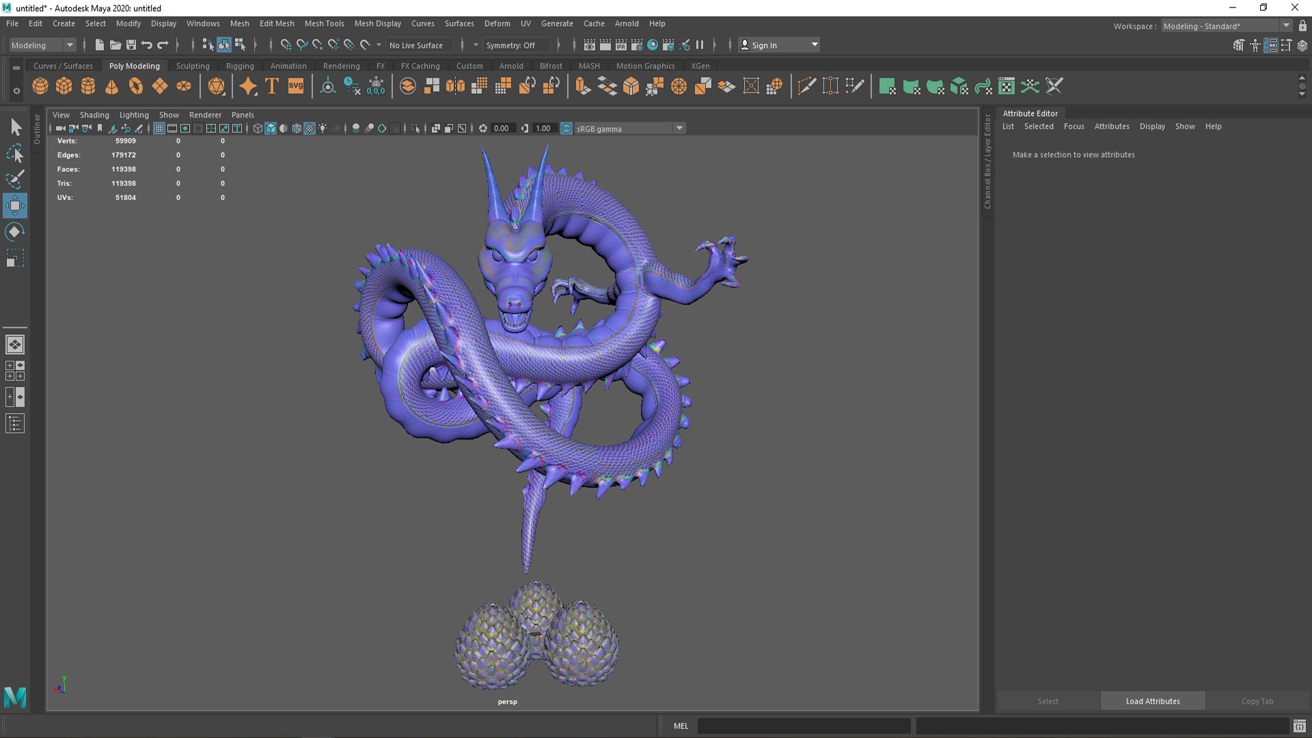Click the Undo arrow icon
This screenshot has width=1312, height=738.
(x=147, y=45)
